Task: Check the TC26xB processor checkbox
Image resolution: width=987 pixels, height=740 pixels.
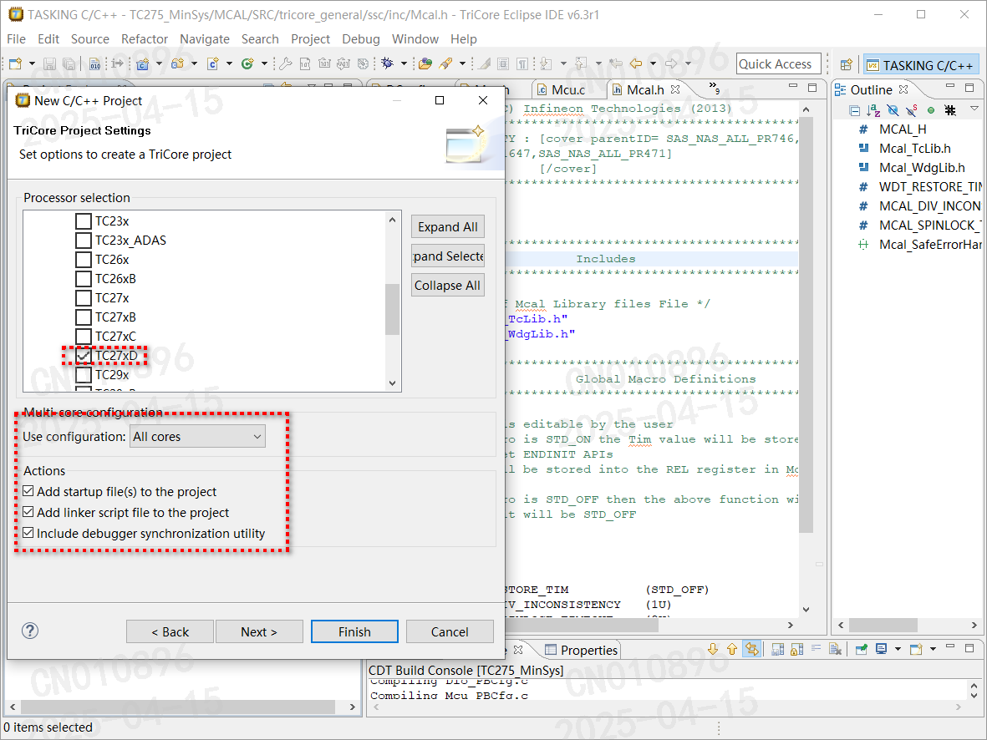Action: [83, 279]
